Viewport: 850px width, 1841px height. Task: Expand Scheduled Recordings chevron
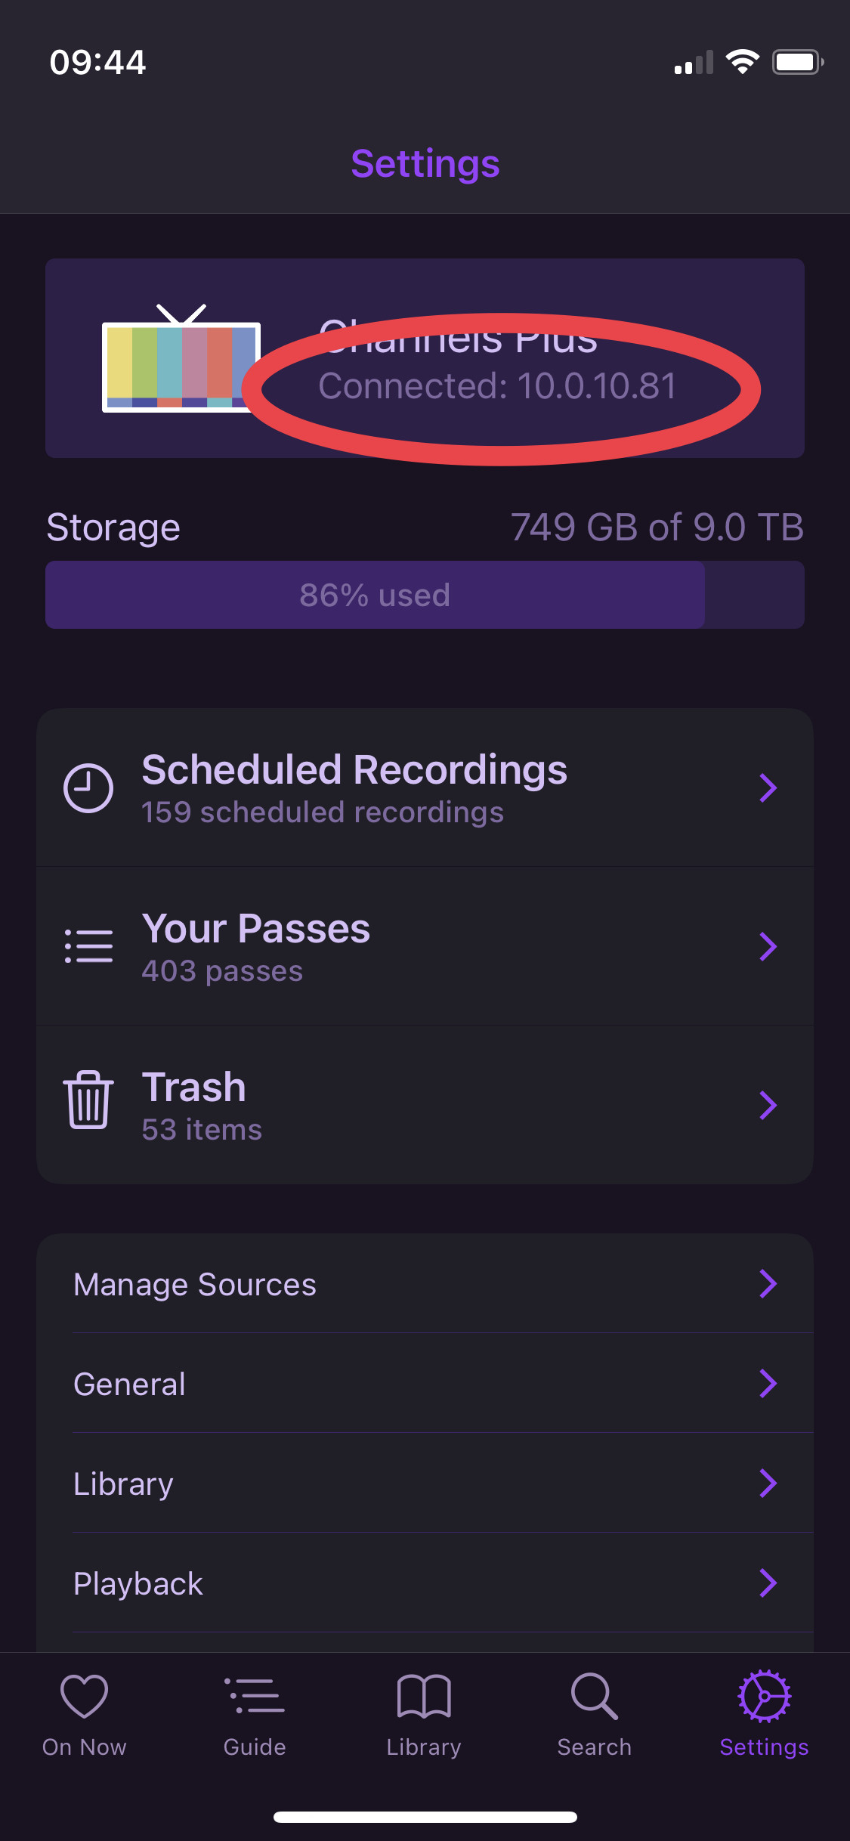click(x=768, y=788)
